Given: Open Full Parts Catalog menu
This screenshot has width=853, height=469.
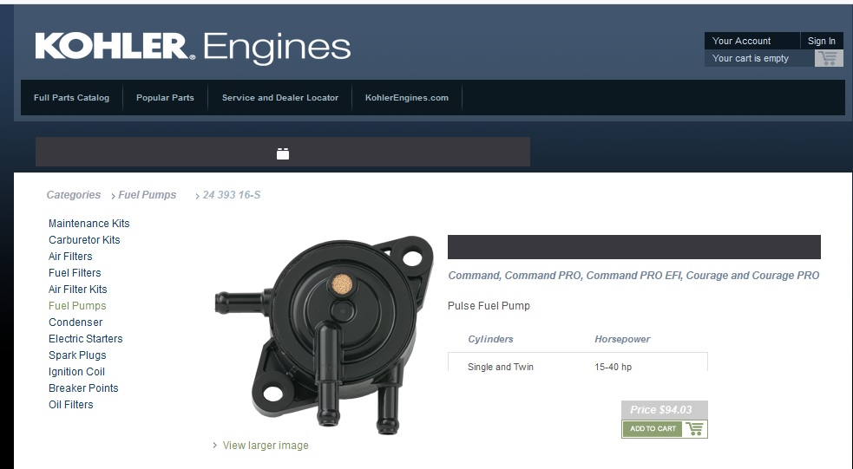Looking at the screenshot, I should pos(71,98).
